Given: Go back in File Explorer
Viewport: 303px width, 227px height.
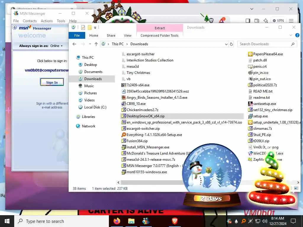Looking at the screenshot, I should 74,44.
